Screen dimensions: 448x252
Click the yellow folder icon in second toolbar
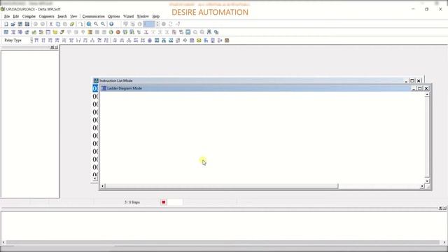point(55,32)
